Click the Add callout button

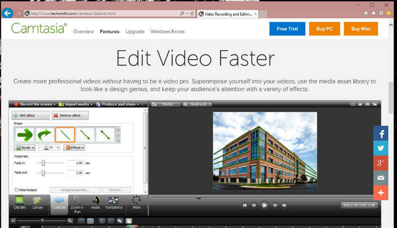pyautogui.click(x=31, y=115)
